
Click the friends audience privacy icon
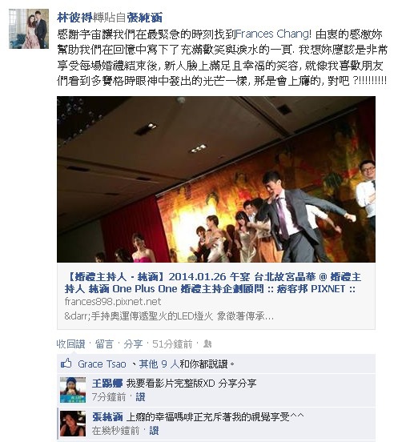click(207, 344)
